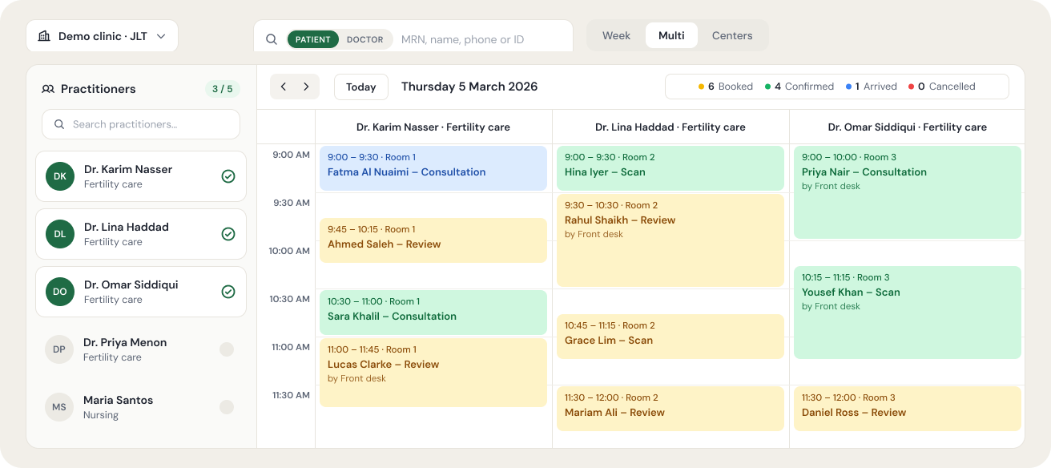This screenshot has height=468, width=1051.
Task: Focus the MRN, name, phone or ID field
Action: tap(483, 39)
